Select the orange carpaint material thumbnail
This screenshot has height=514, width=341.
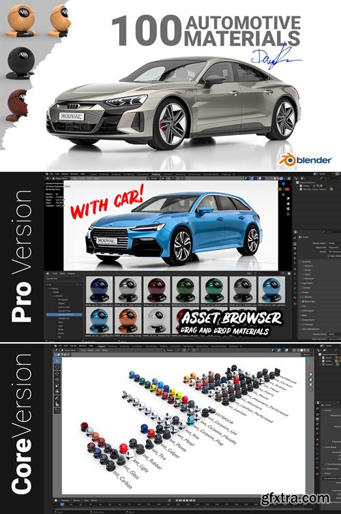pos(128,320)
